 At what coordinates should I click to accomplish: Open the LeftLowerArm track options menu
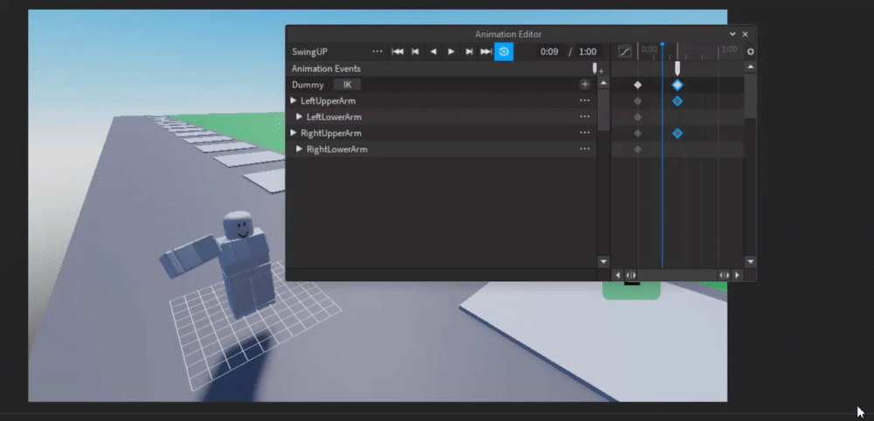585,117
